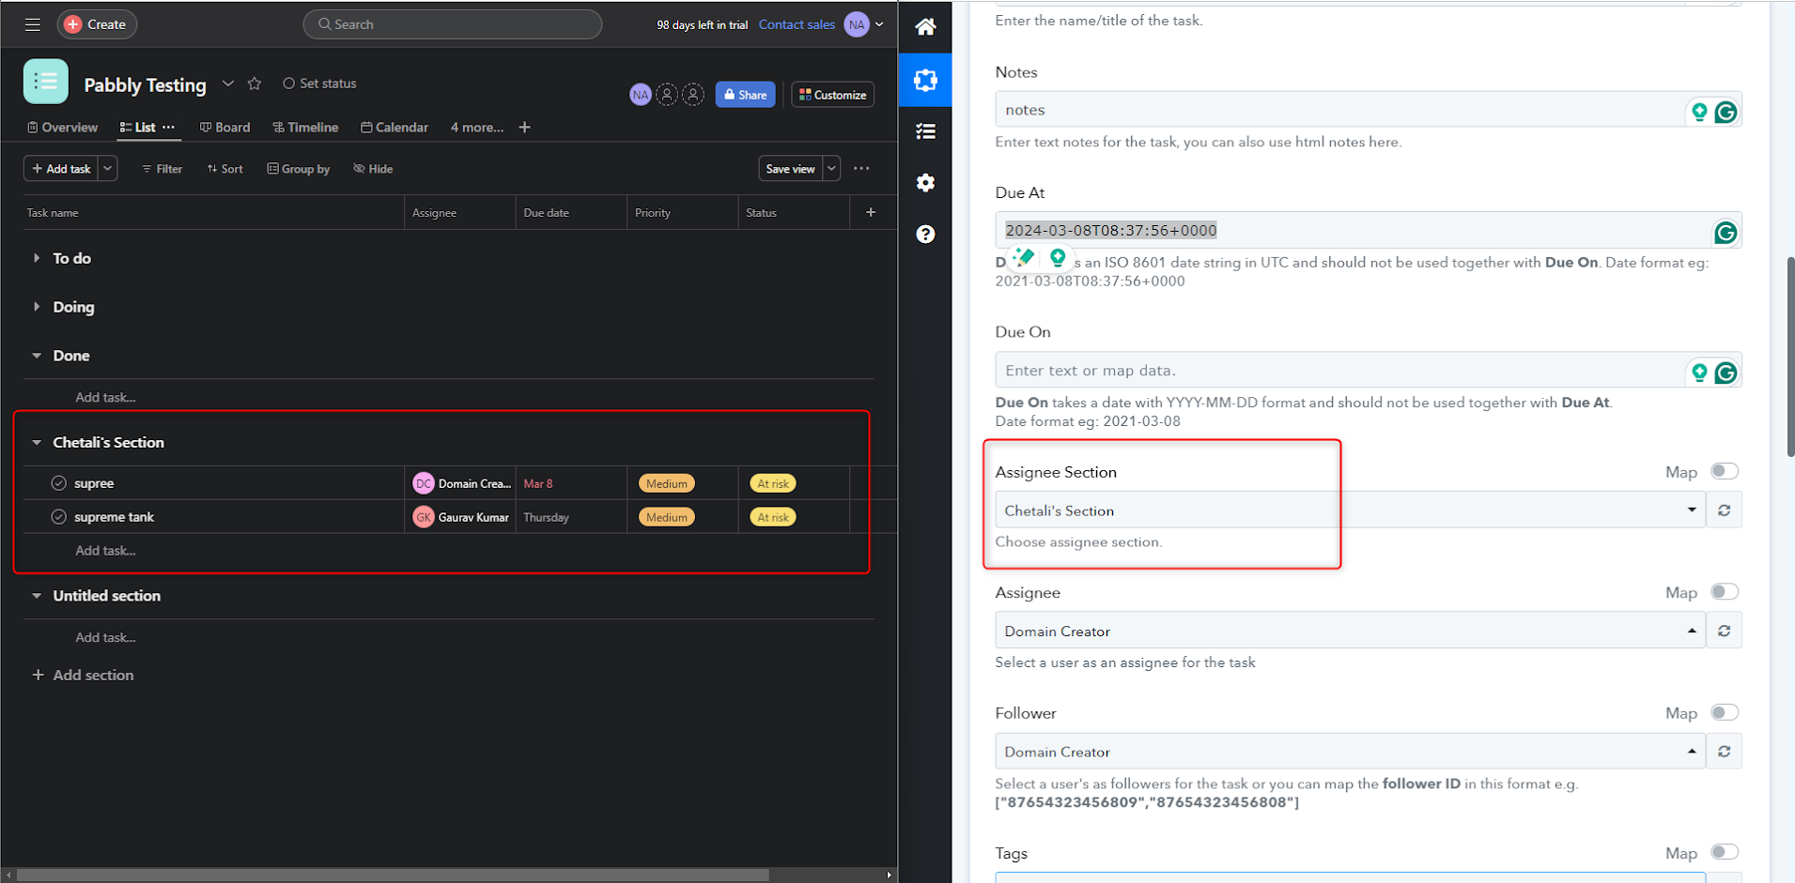1795x883 pixels.
Task: Refresh the Assignee field options
Action: point(1725,631)
